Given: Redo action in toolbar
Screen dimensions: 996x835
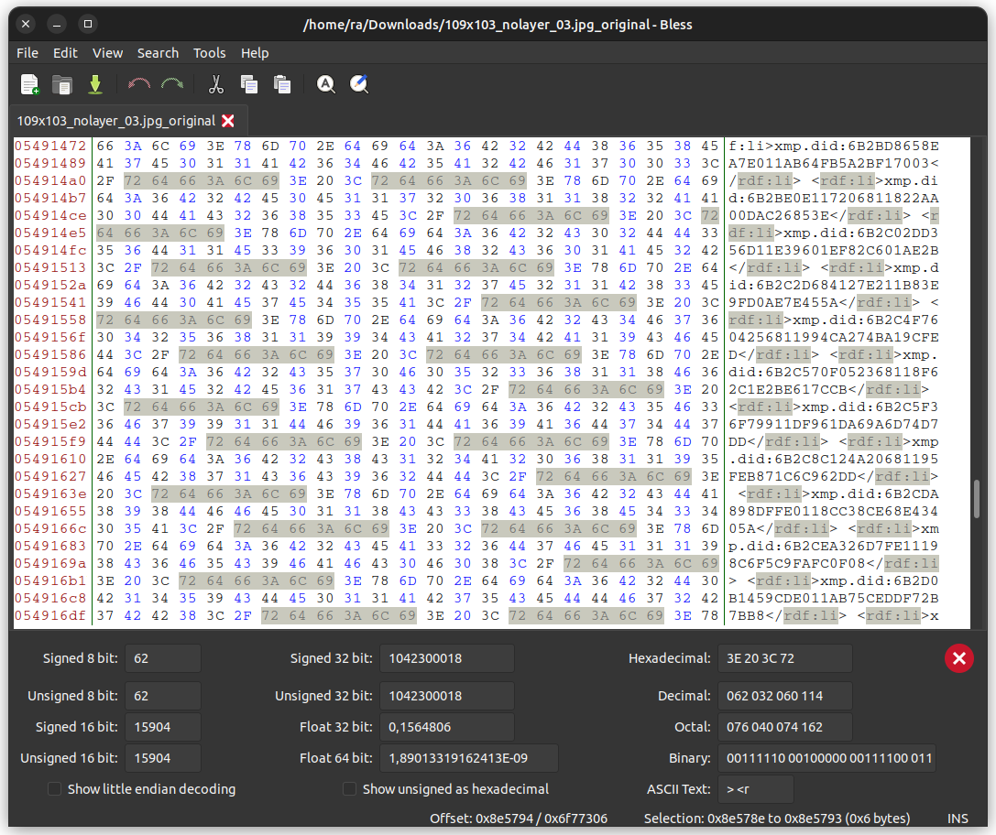Looking at the screenshot, I should click(172, 84).
